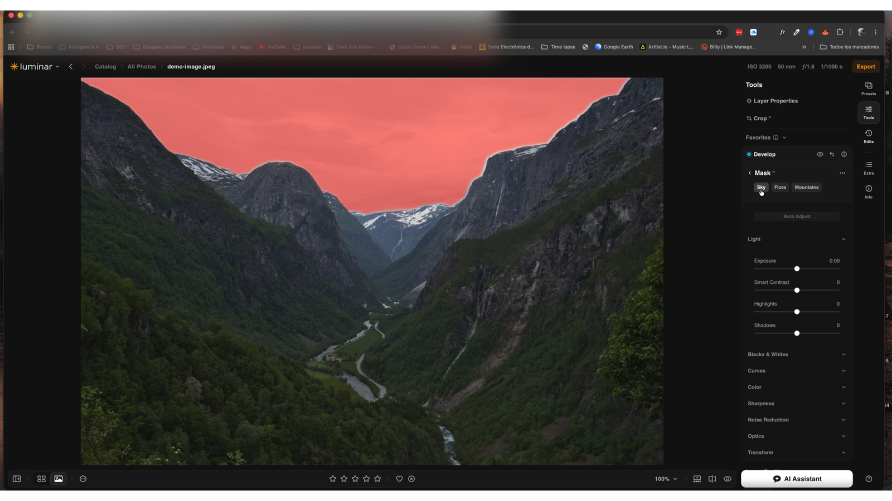Reset the Develop tool adjustments
The height and width of the screenshot is (501, 892).
(x=832, y=154)
